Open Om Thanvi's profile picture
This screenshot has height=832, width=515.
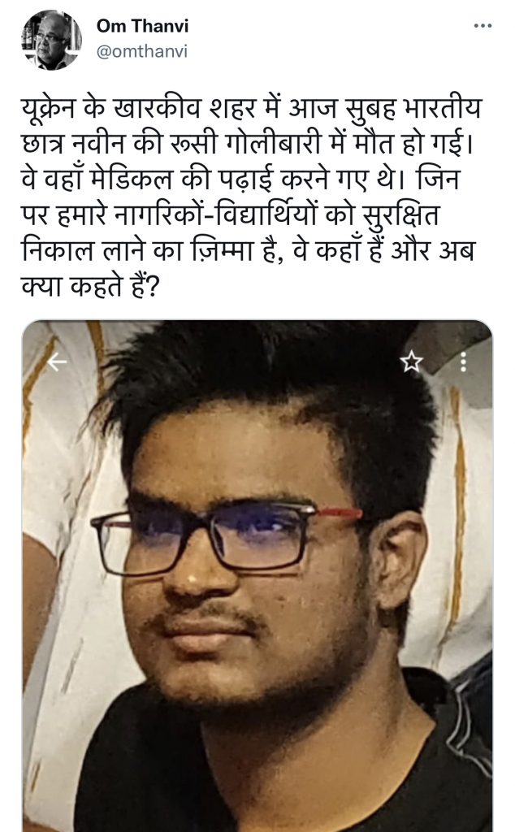(x=51, y=39)
